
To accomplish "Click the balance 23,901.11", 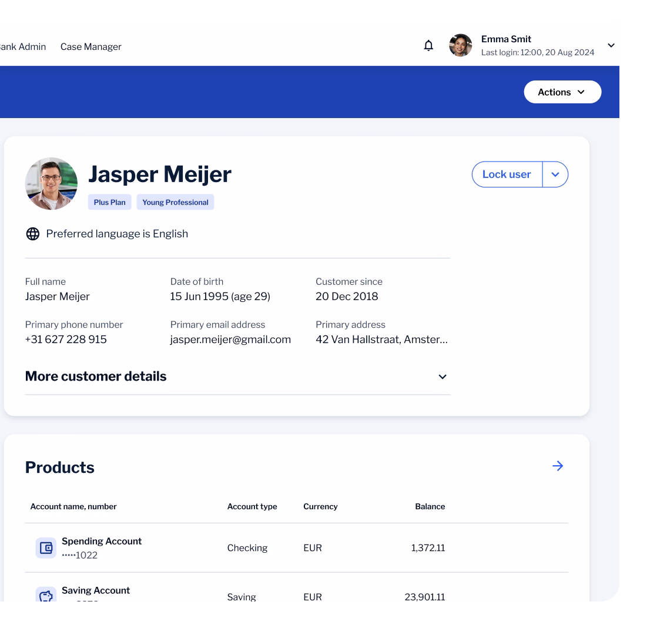I will click(425, 597).
